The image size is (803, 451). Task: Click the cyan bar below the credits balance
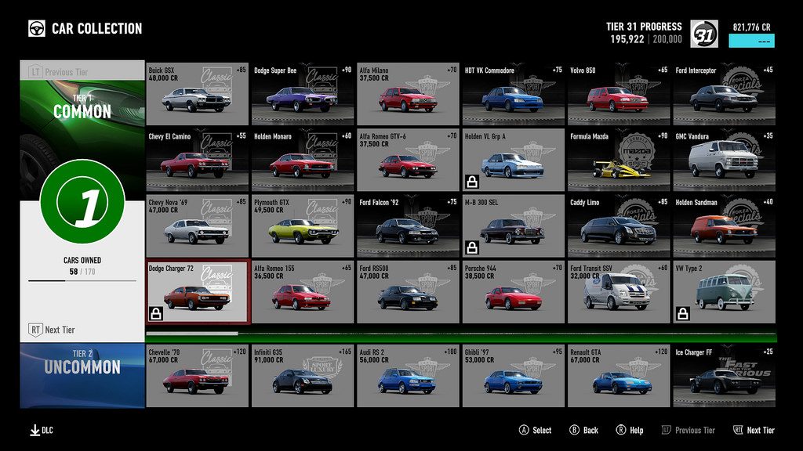click(x=751, y=41)
